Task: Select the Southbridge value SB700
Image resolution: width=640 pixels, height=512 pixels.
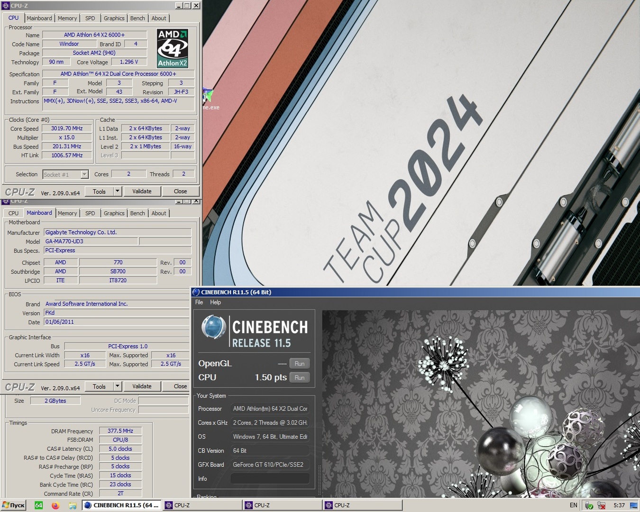Action: 118,272
